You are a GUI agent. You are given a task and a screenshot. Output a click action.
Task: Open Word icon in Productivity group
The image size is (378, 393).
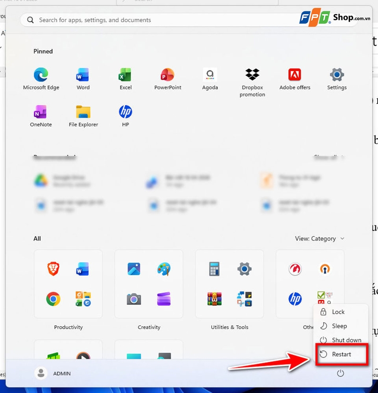pyautogui.click(x=83, y=268)
